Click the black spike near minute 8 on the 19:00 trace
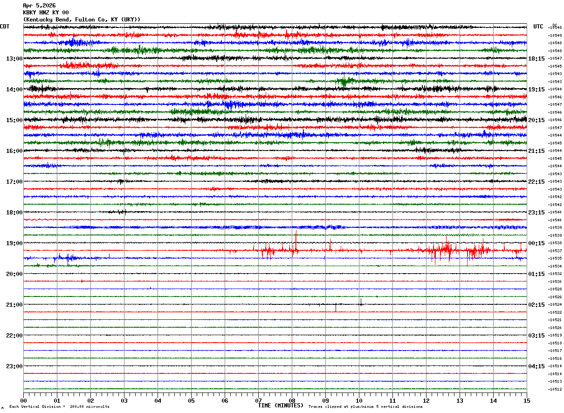This screenshot has width=564, height=413. [x=296, y=239]
